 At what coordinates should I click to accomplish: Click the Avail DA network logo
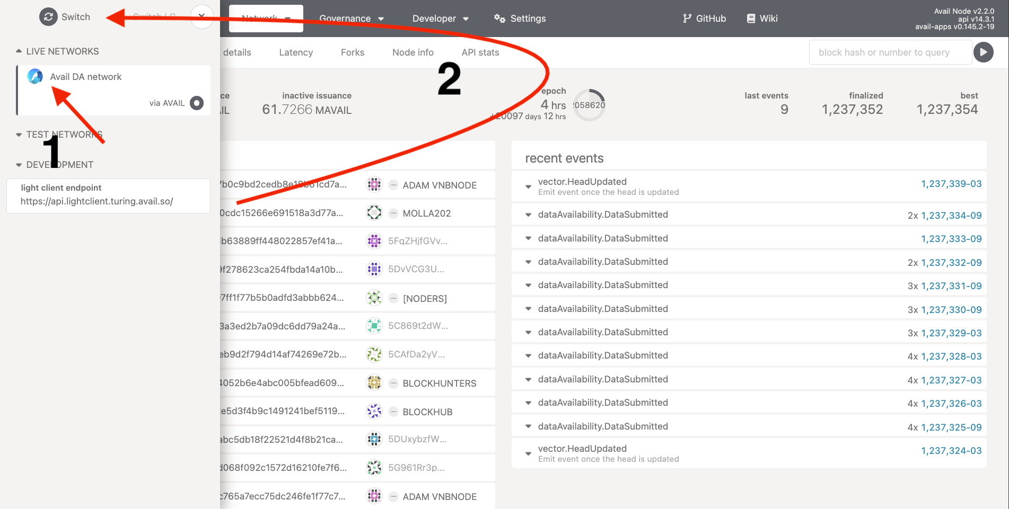pos(35,77)
